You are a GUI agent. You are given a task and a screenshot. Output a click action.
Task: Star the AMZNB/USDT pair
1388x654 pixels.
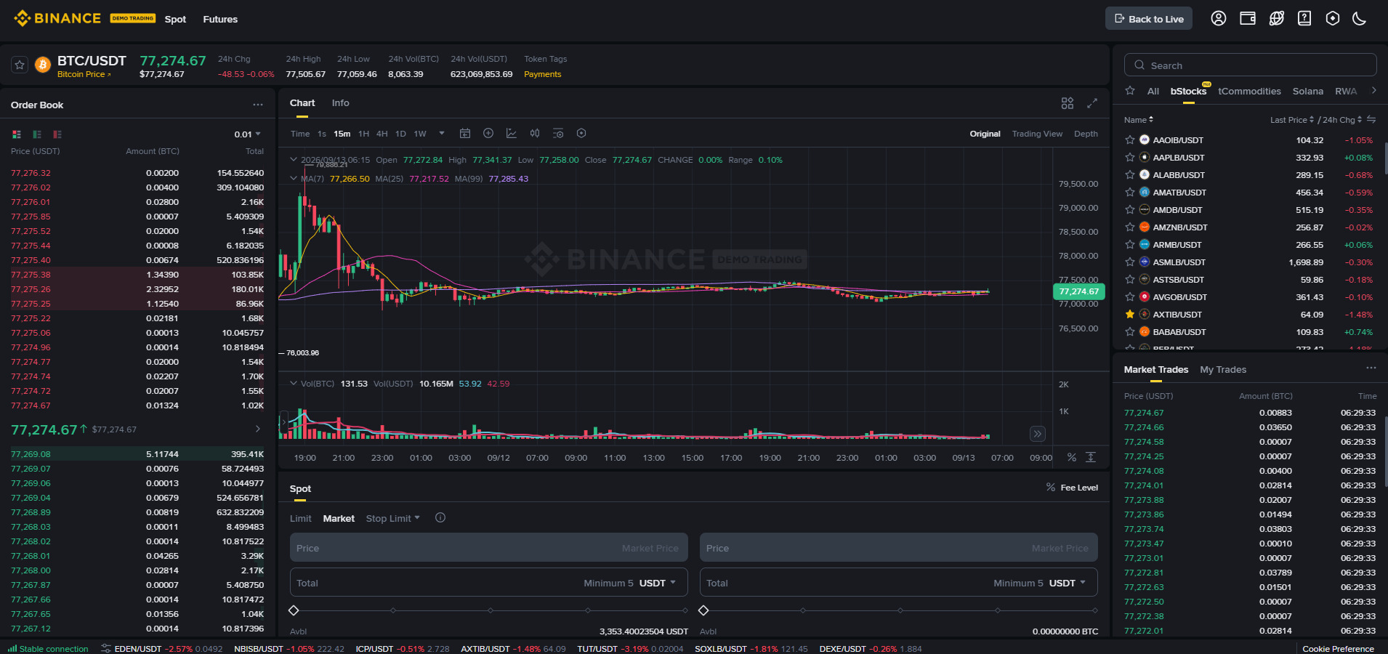point(1130,227)
